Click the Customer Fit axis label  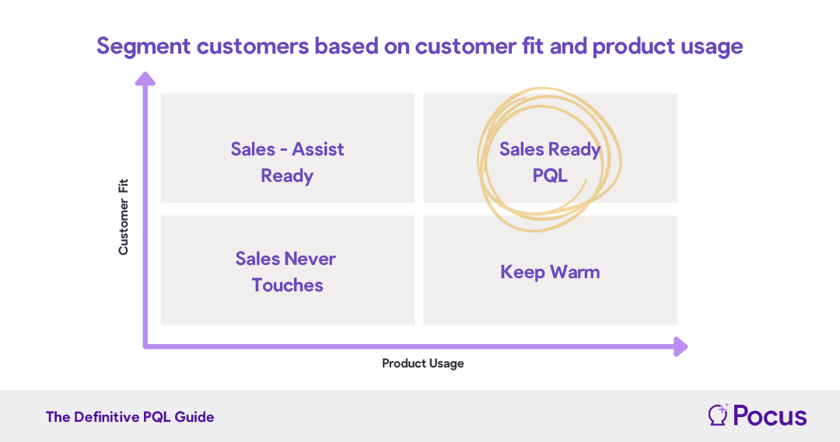(123, 217)
